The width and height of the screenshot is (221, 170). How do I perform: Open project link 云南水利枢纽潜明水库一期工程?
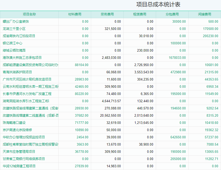[x=30, y=86]
